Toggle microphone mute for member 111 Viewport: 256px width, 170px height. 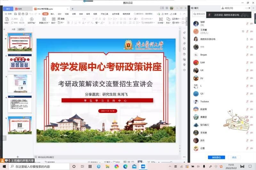pos(247,47)
